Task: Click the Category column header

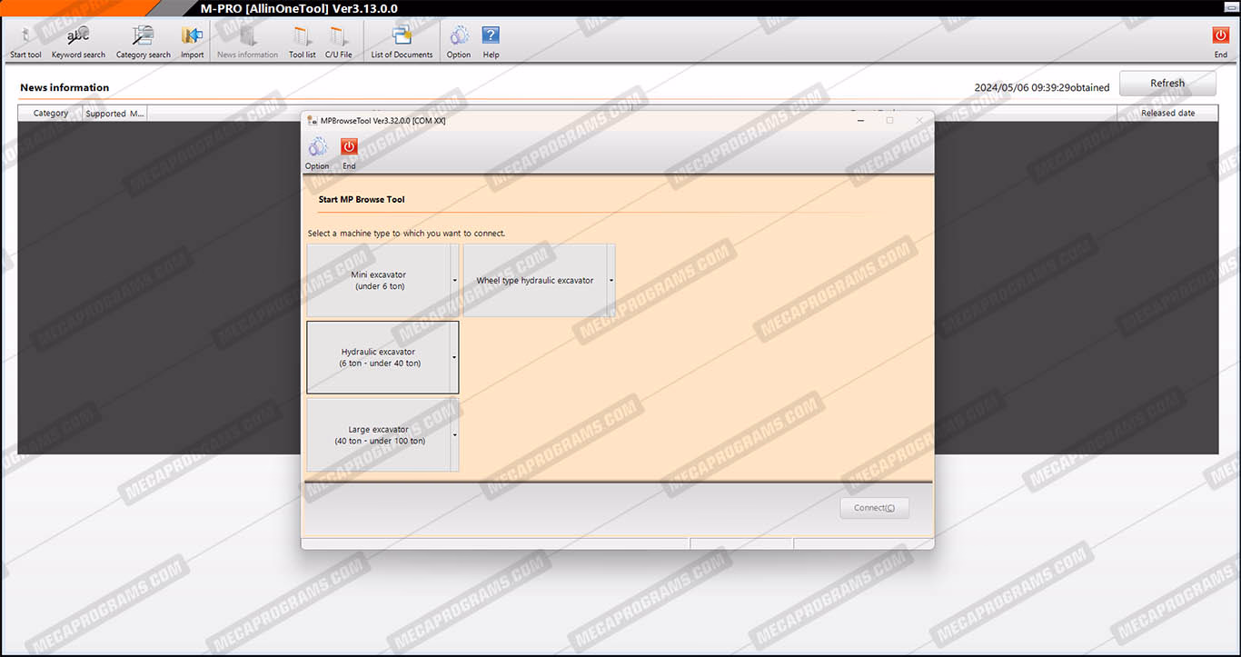Action: click(x=51, y=114)
